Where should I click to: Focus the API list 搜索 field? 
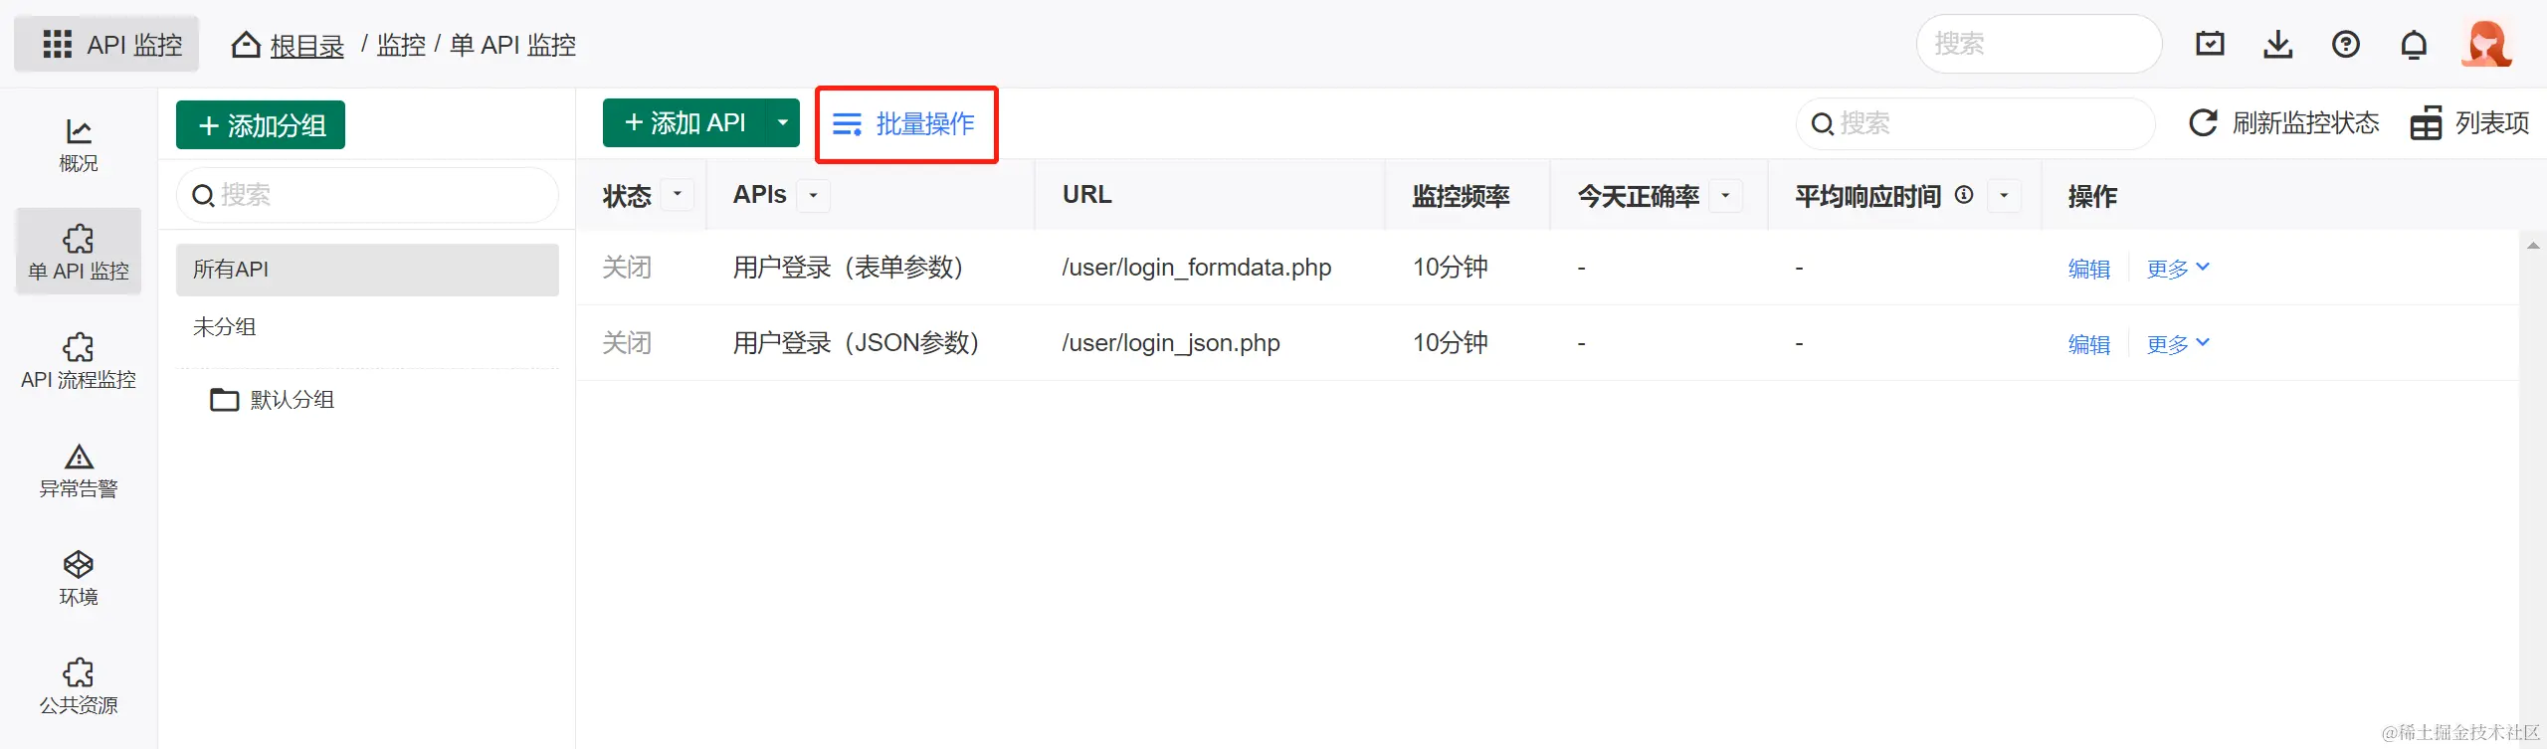1975,123
